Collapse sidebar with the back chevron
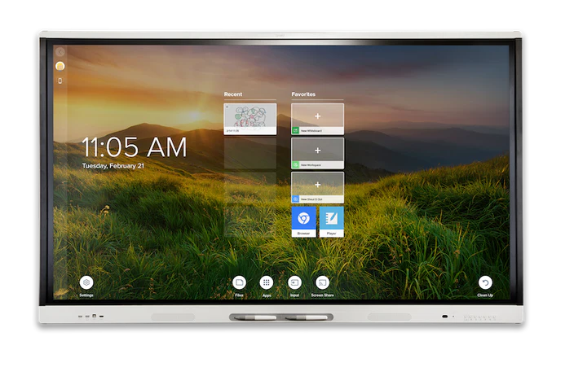 [60, 52]
